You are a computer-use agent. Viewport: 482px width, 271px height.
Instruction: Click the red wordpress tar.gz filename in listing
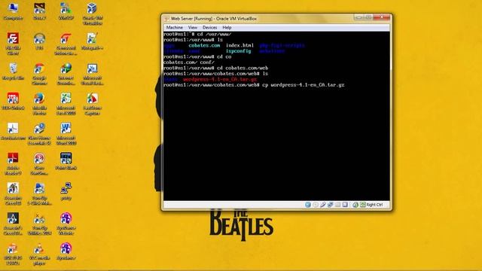220,79
